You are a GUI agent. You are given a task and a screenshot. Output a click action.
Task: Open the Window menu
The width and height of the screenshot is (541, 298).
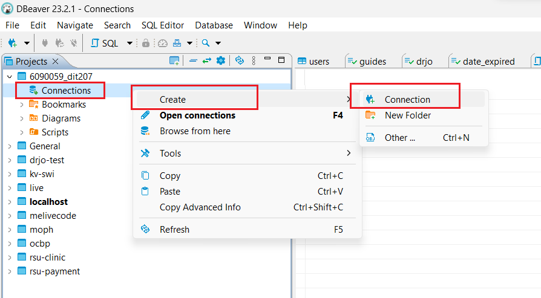coord(260,25)
